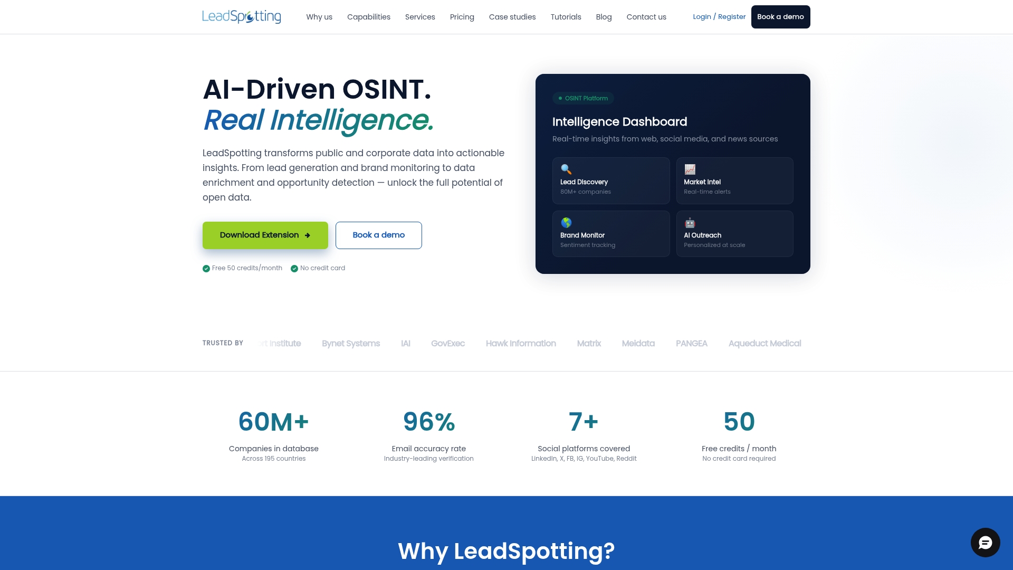Click the TRUSTED BY label
This screenshot has height=570, width=1013.
(223, 343)
